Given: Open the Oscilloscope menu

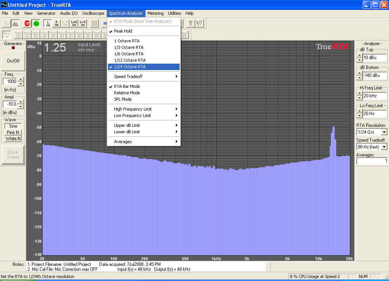Looking at the screenshot, I should point(93,13).
